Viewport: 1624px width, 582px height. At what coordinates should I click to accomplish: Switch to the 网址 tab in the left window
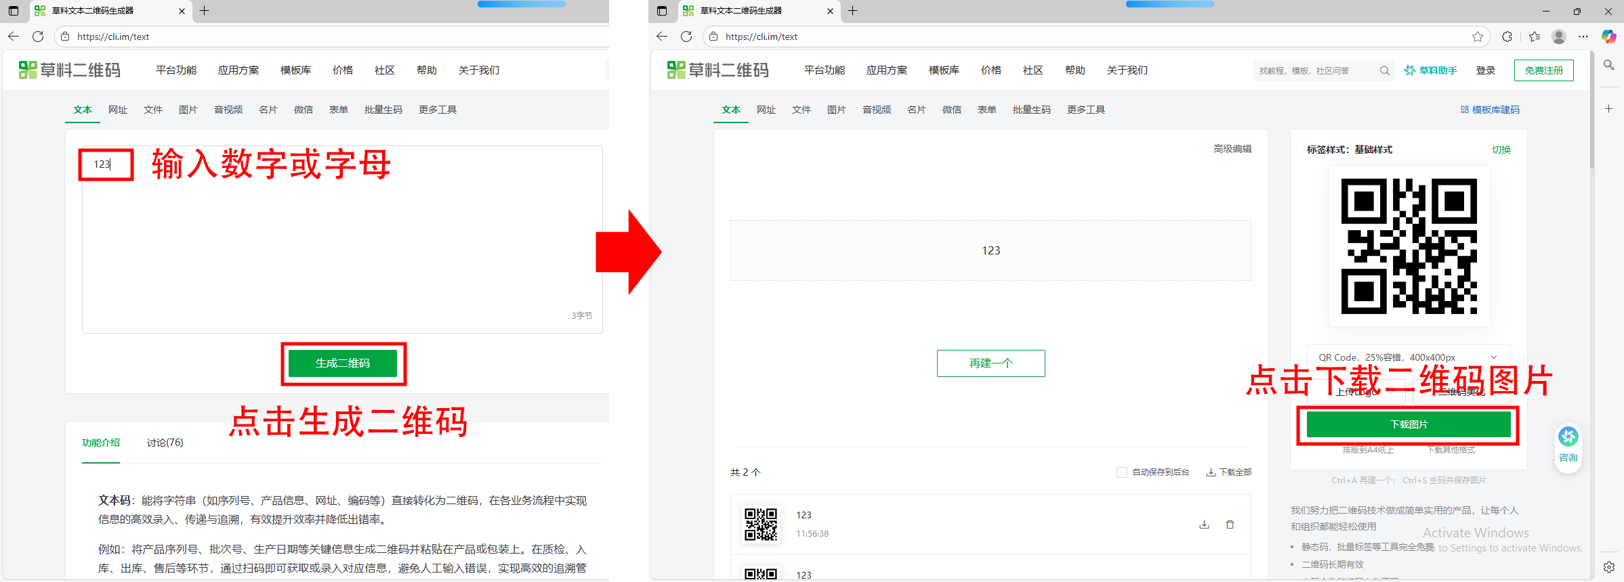click(118, 110)
